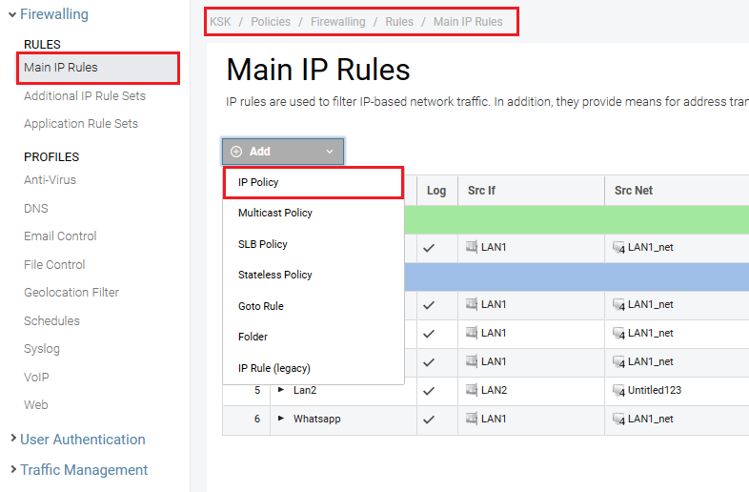Viewport: 749px width, 492px height.
Task: Click LAN1_net network icon in first rule row
Action: (x=619, y=248)
